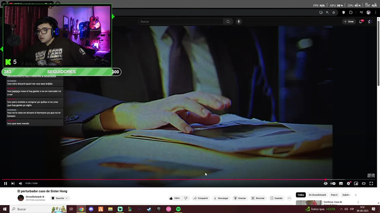Search by voice microphone icon
The image size is (380, 213).
239,22
